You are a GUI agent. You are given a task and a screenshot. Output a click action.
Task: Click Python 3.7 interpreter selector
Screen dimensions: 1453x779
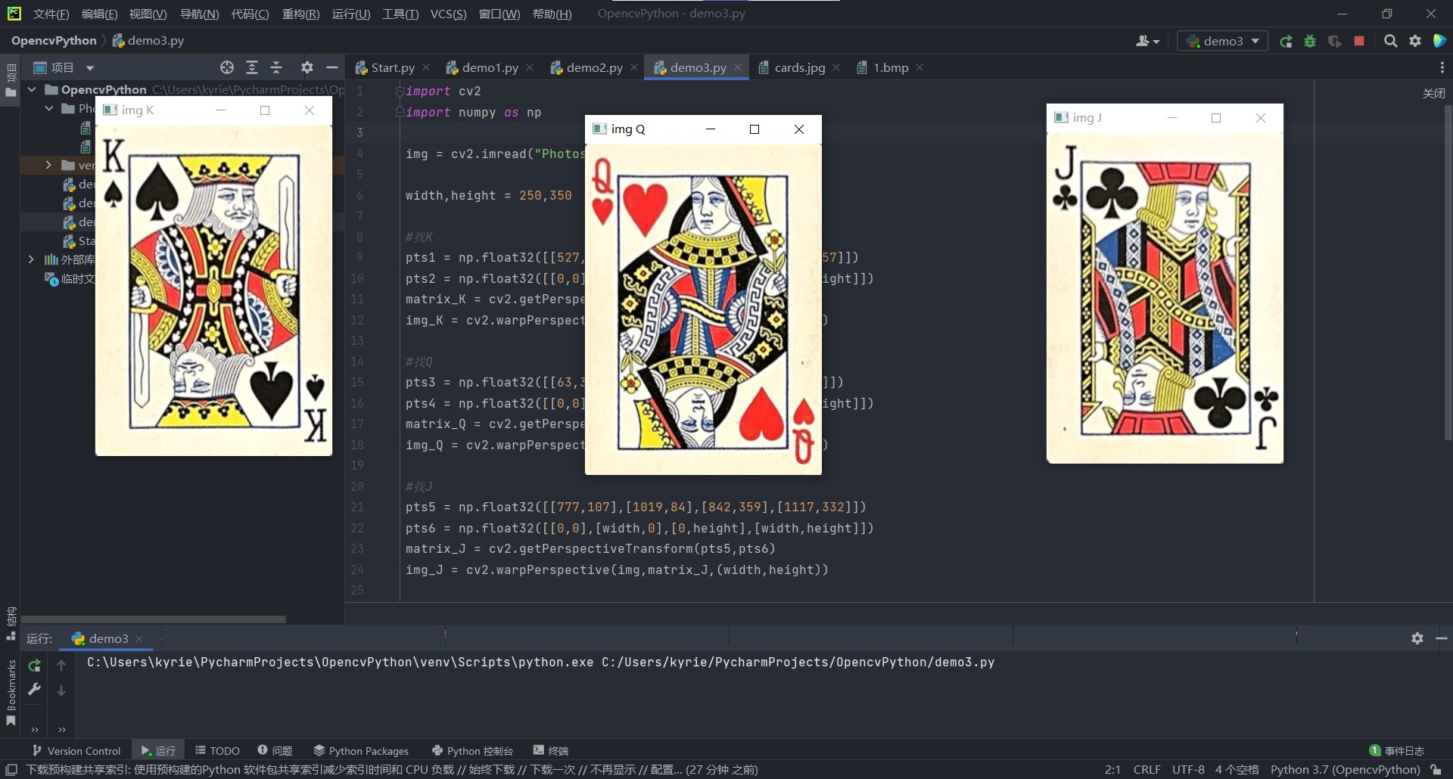[1345, 769]
